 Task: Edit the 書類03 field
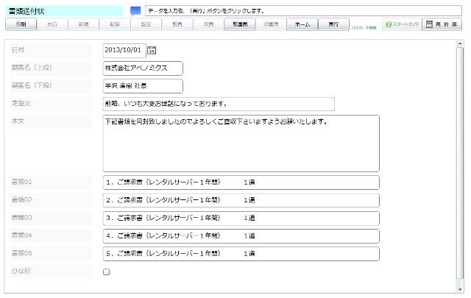[241, 218]
